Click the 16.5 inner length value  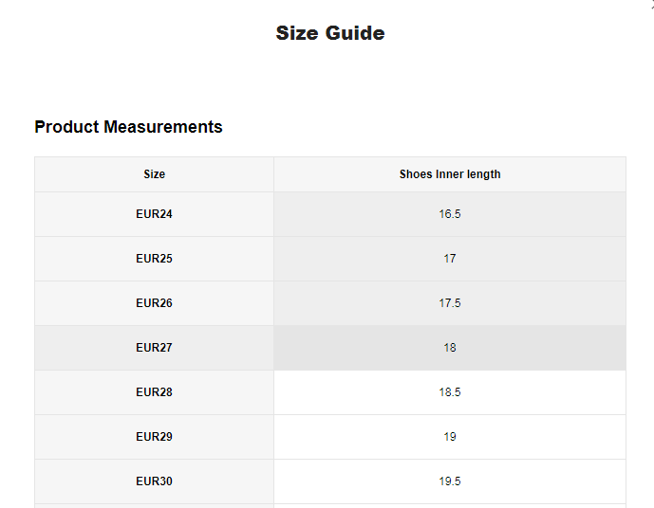[449, 214]
